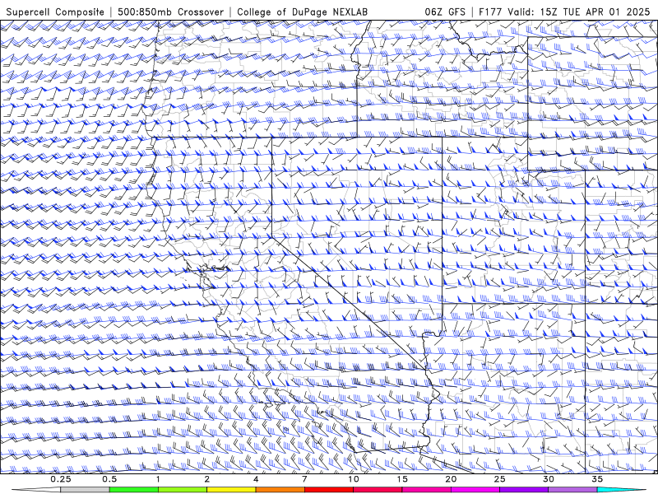Click the 0.5 value on the color scale
Screen dimensions: 658x494
pos(109,479)
